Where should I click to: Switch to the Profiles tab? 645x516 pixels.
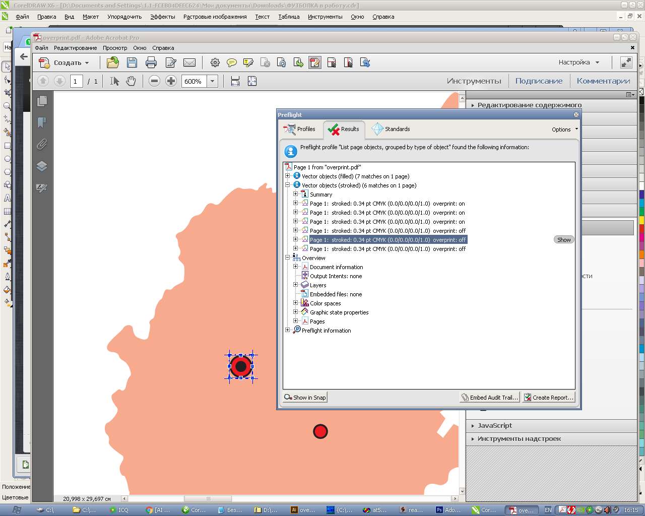(x=300, y=129)
